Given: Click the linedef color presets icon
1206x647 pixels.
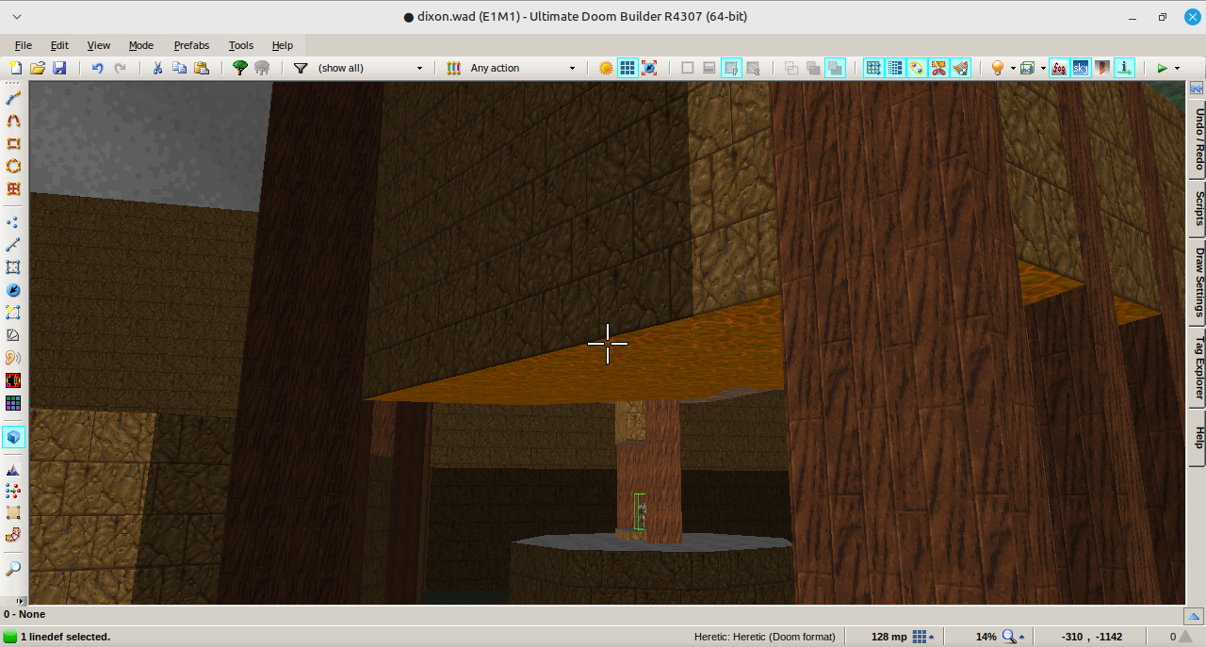Looking at the screenshot, I should 453,68.
